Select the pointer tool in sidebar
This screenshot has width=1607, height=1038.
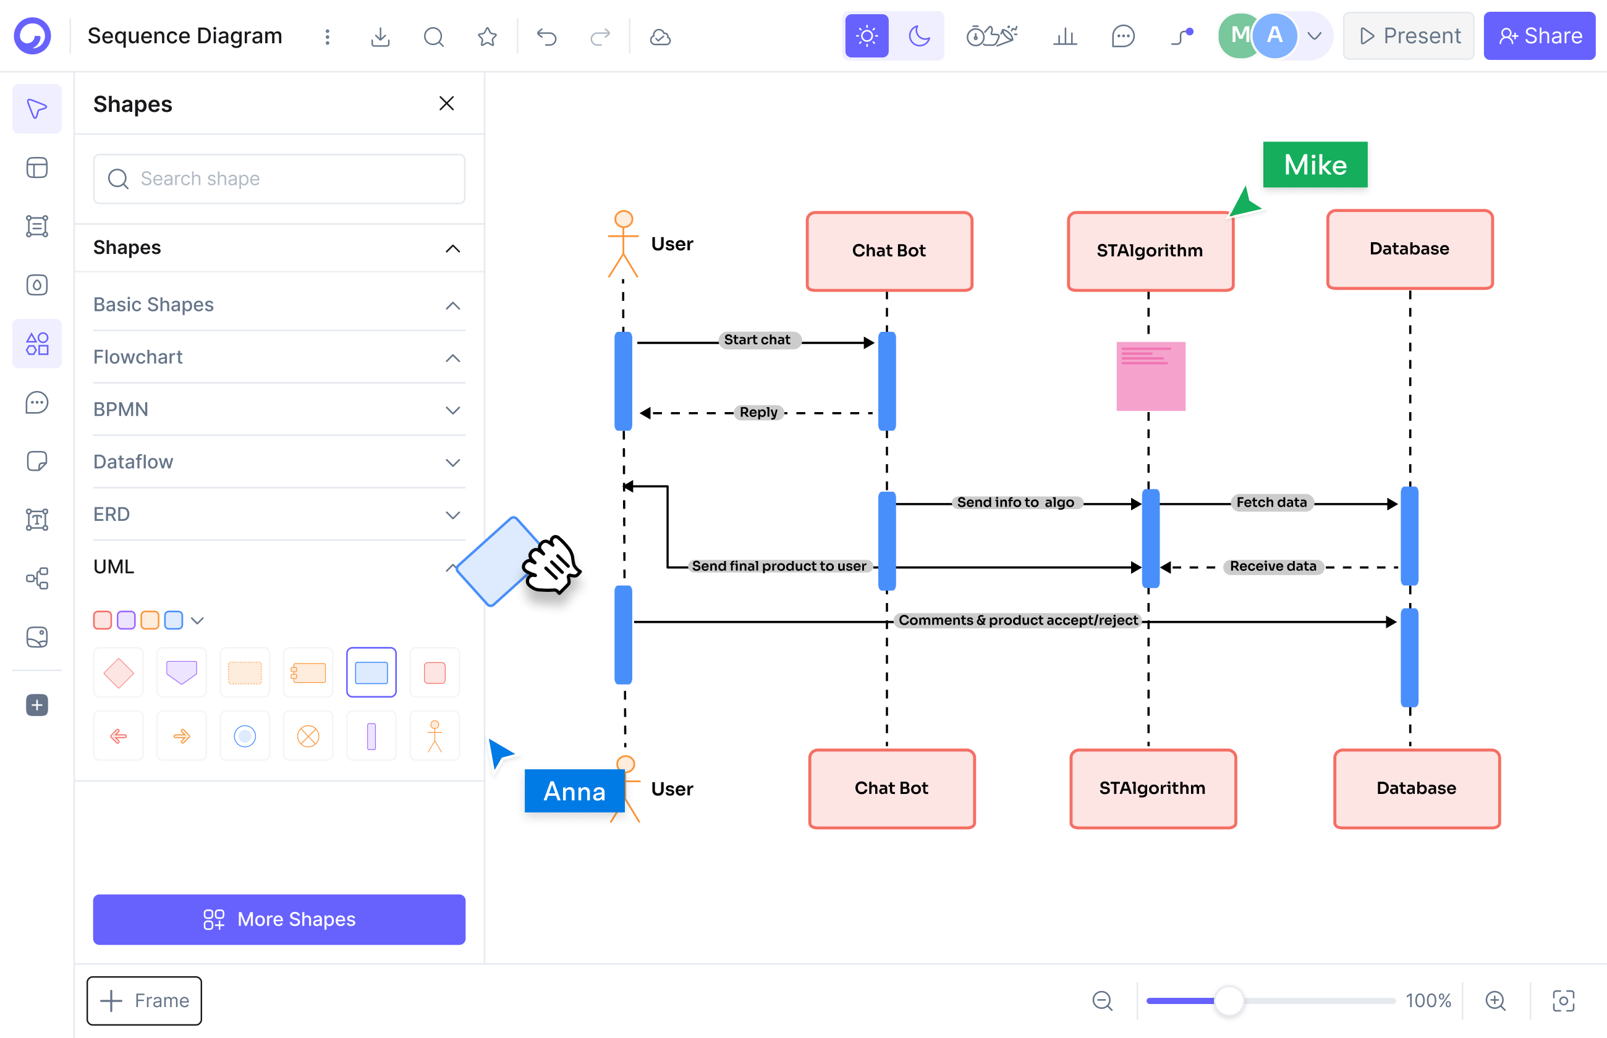point(37,109)
